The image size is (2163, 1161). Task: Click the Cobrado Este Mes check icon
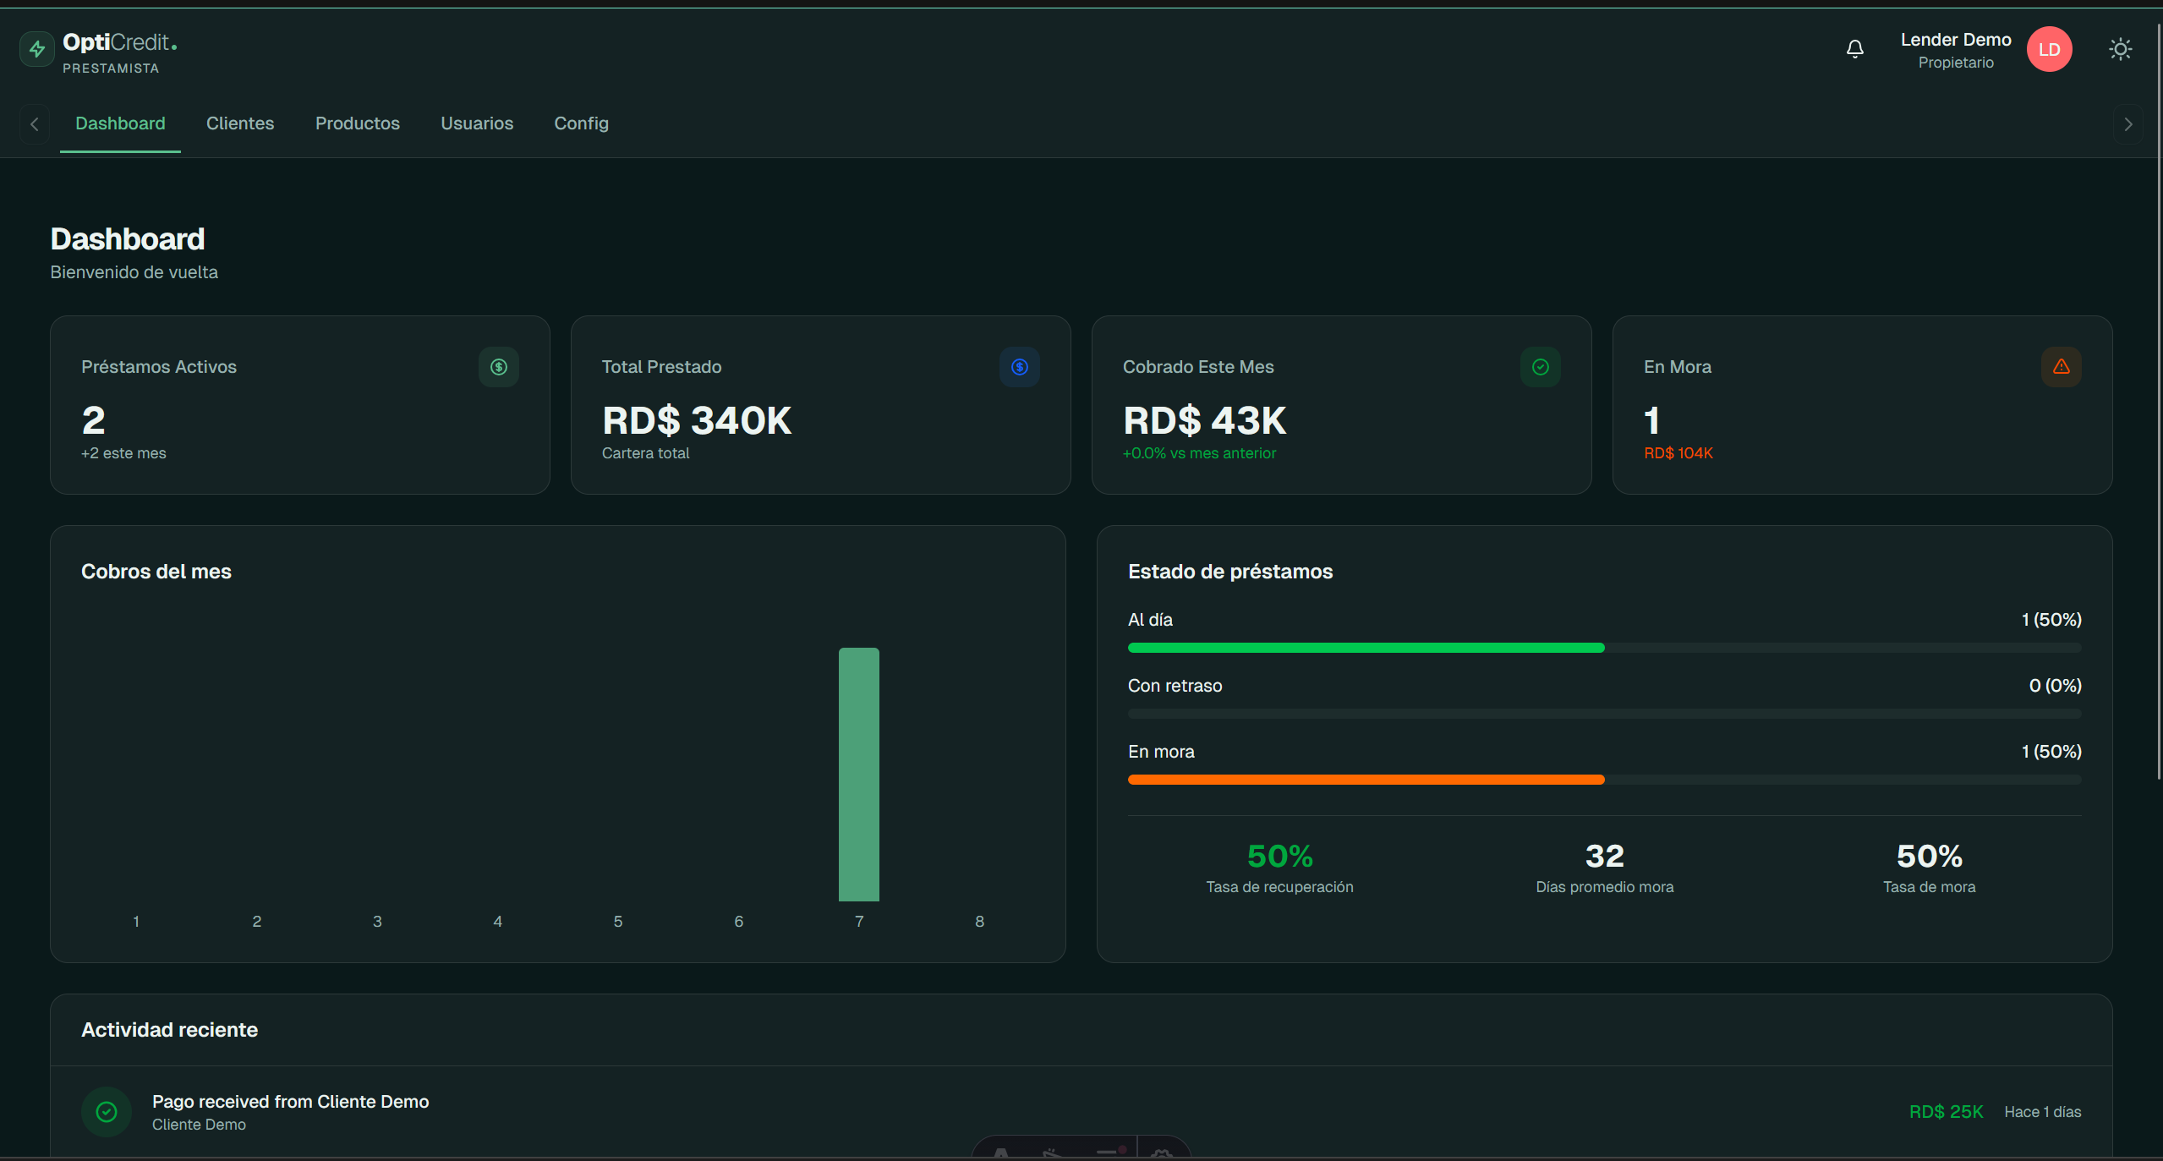click(1541, 367)
